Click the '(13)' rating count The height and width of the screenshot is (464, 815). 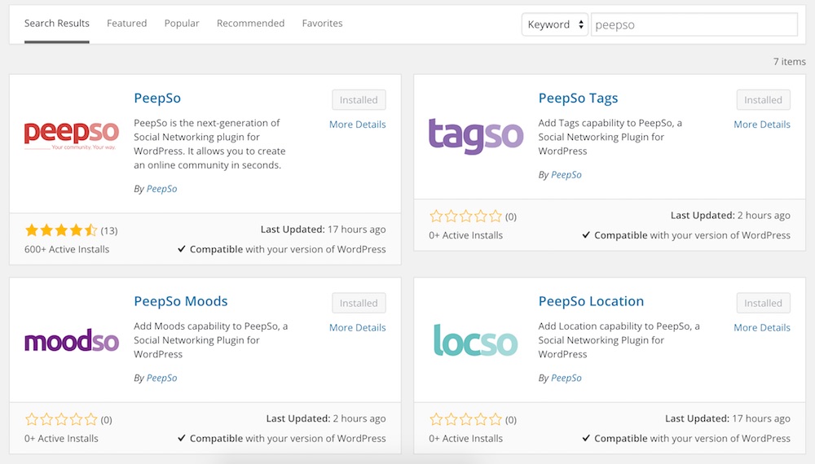(x=109, y=230)
